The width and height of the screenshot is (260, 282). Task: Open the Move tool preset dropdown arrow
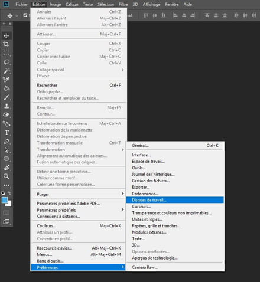[x=17, y=15]
